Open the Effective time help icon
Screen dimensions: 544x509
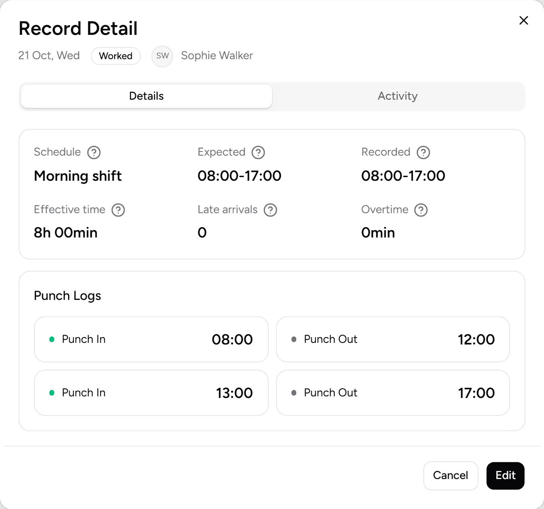tap(118, 210)
